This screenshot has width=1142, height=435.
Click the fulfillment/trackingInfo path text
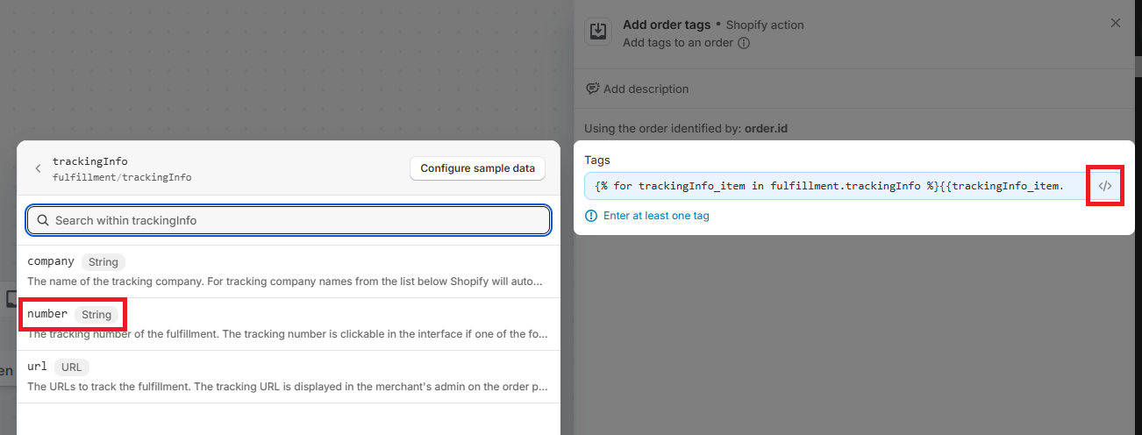(x=122, y=177)
